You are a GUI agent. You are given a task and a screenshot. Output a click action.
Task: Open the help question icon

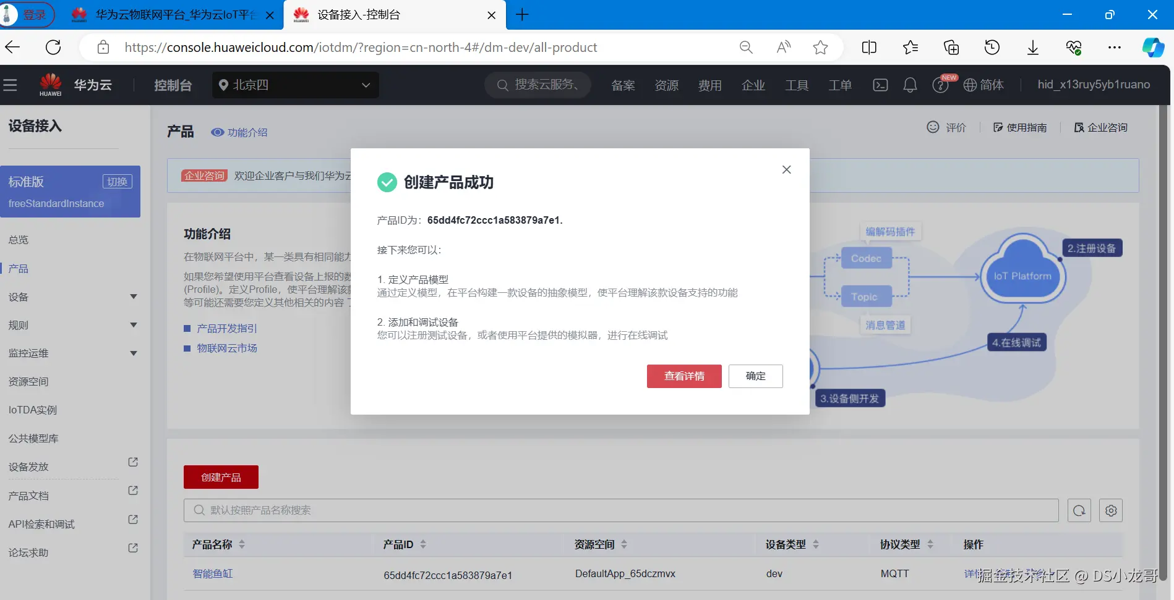point(940,85)
